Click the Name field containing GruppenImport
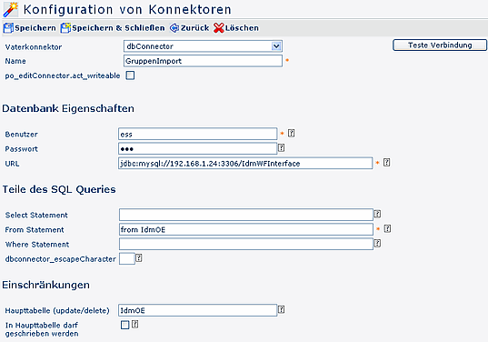Viewport: 488px width, 342px height. (x=203, y=61)
